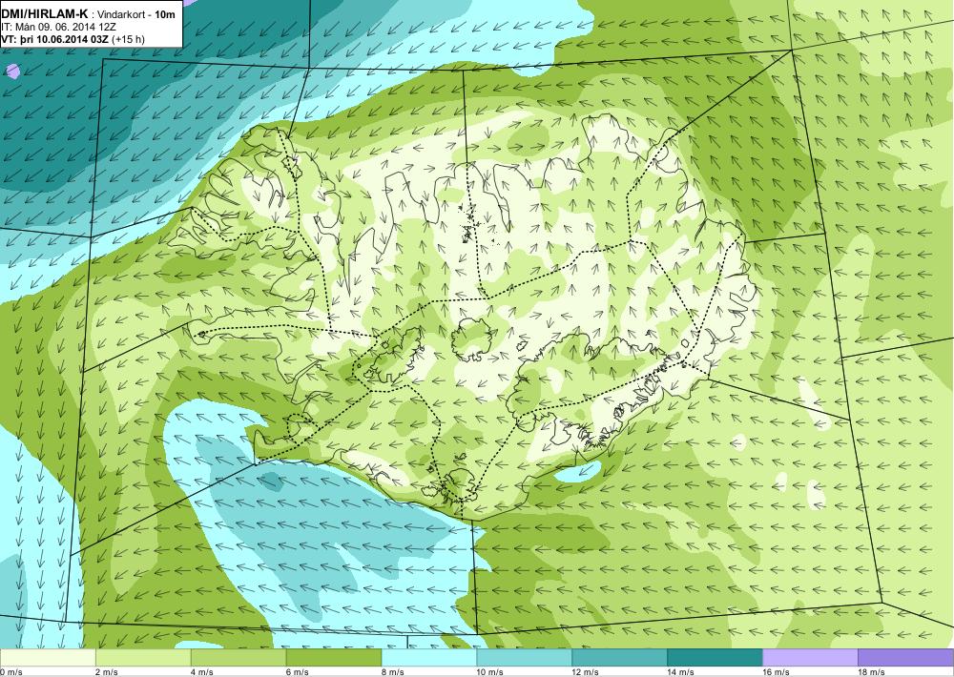Click the '2 m/s' legend label

pyautogui.click(x=107, y=672)
